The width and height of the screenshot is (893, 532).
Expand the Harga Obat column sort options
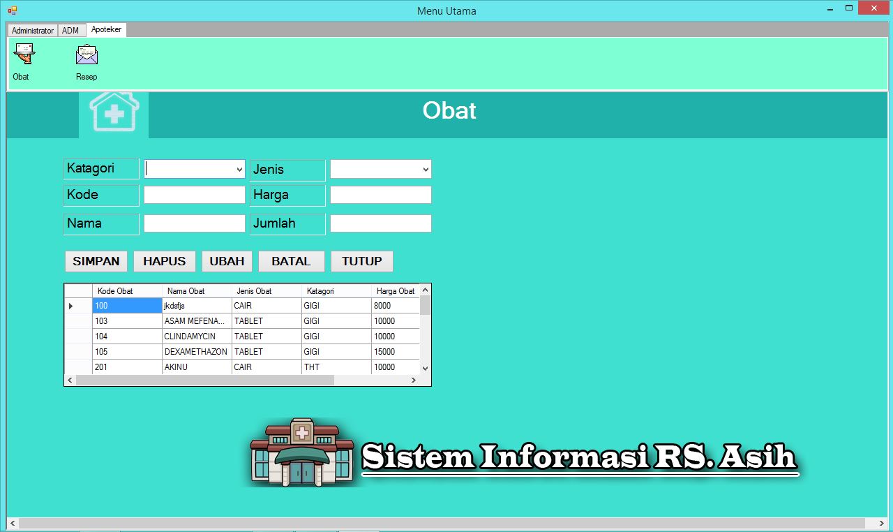[x=396, y=290]
